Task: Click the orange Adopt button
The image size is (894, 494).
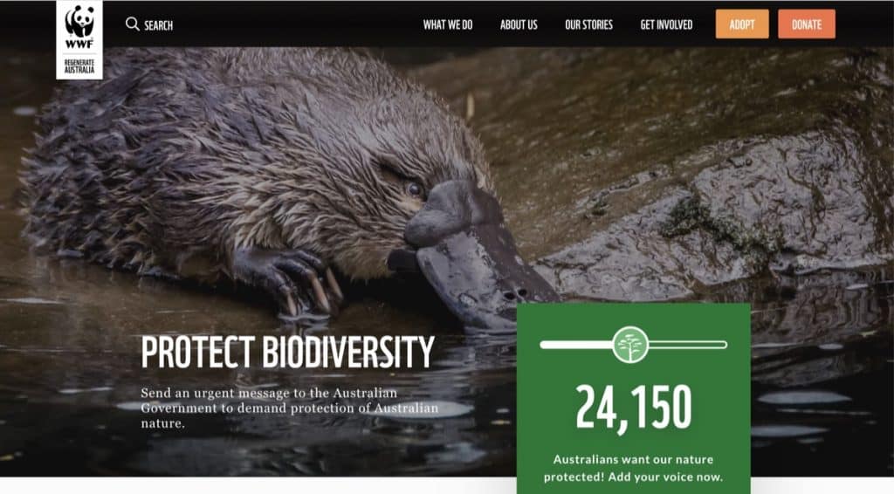Action: [742, 24]
